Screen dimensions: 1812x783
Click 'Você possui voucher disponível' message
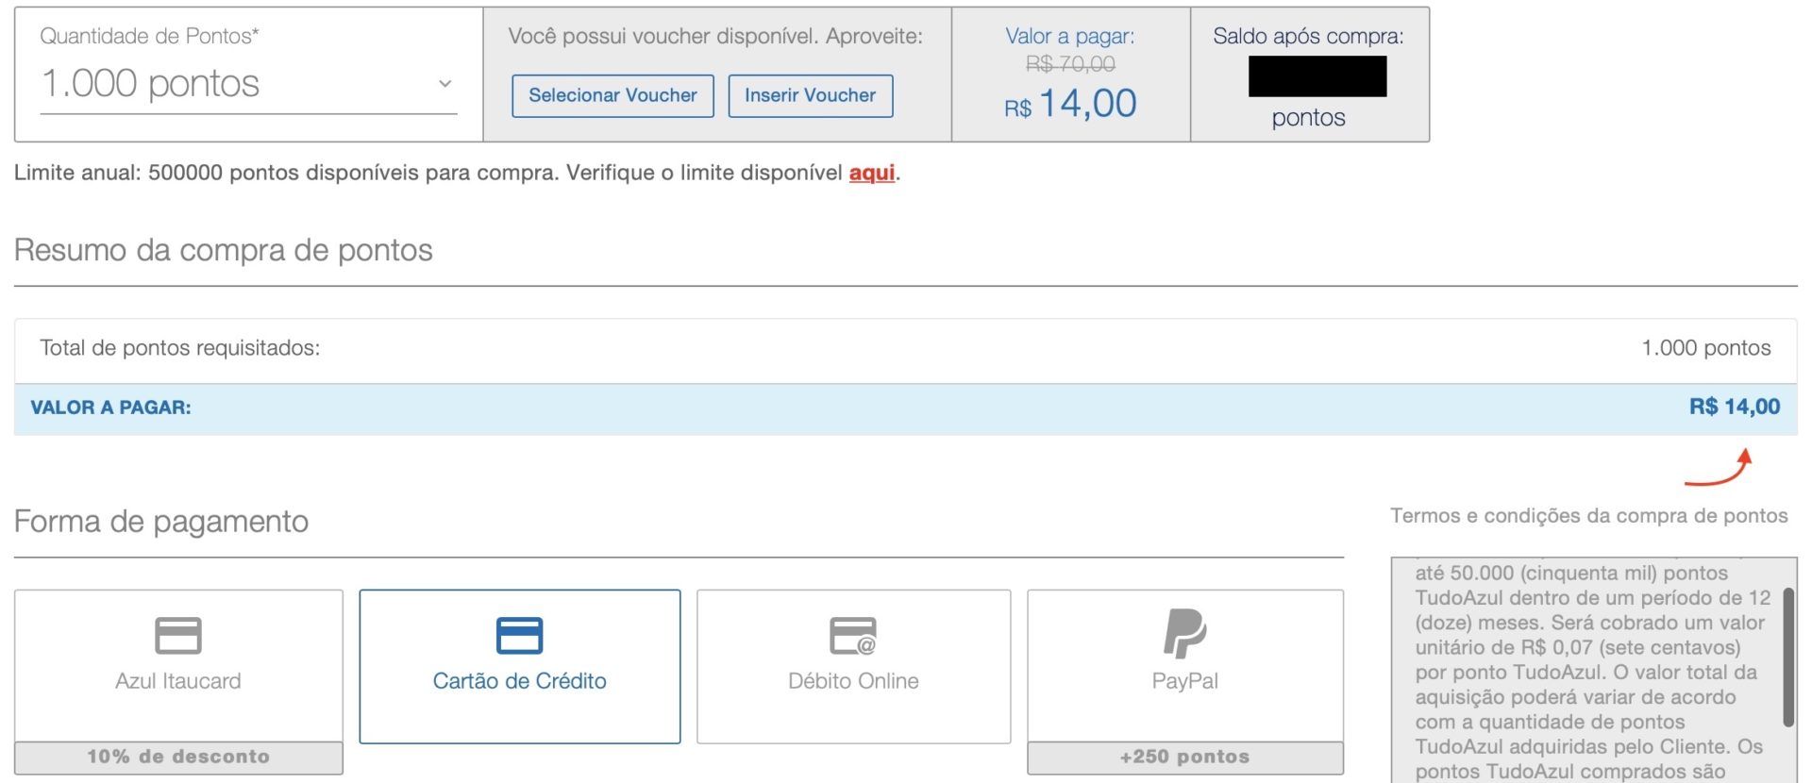click(x=715, y=37)
